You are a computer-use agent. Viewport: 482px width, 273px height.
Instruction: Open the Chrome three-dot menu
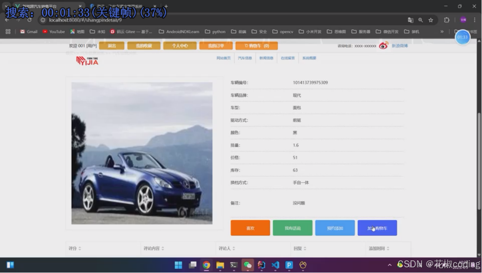point(475,20)
